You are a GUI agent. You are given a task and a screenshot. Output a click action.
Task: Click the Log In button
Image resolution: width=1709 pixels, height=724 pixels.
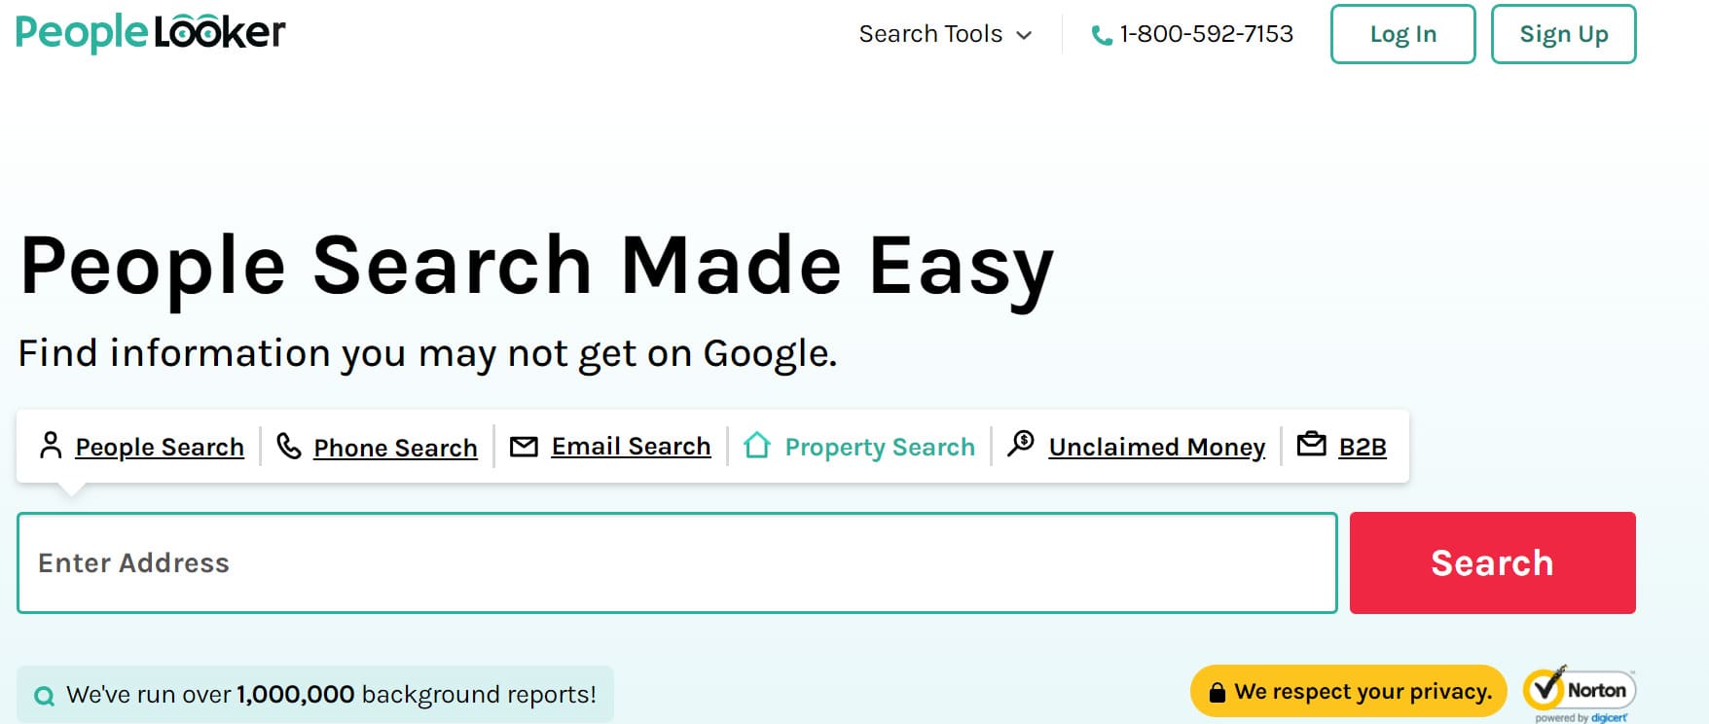coord(1403,34)
